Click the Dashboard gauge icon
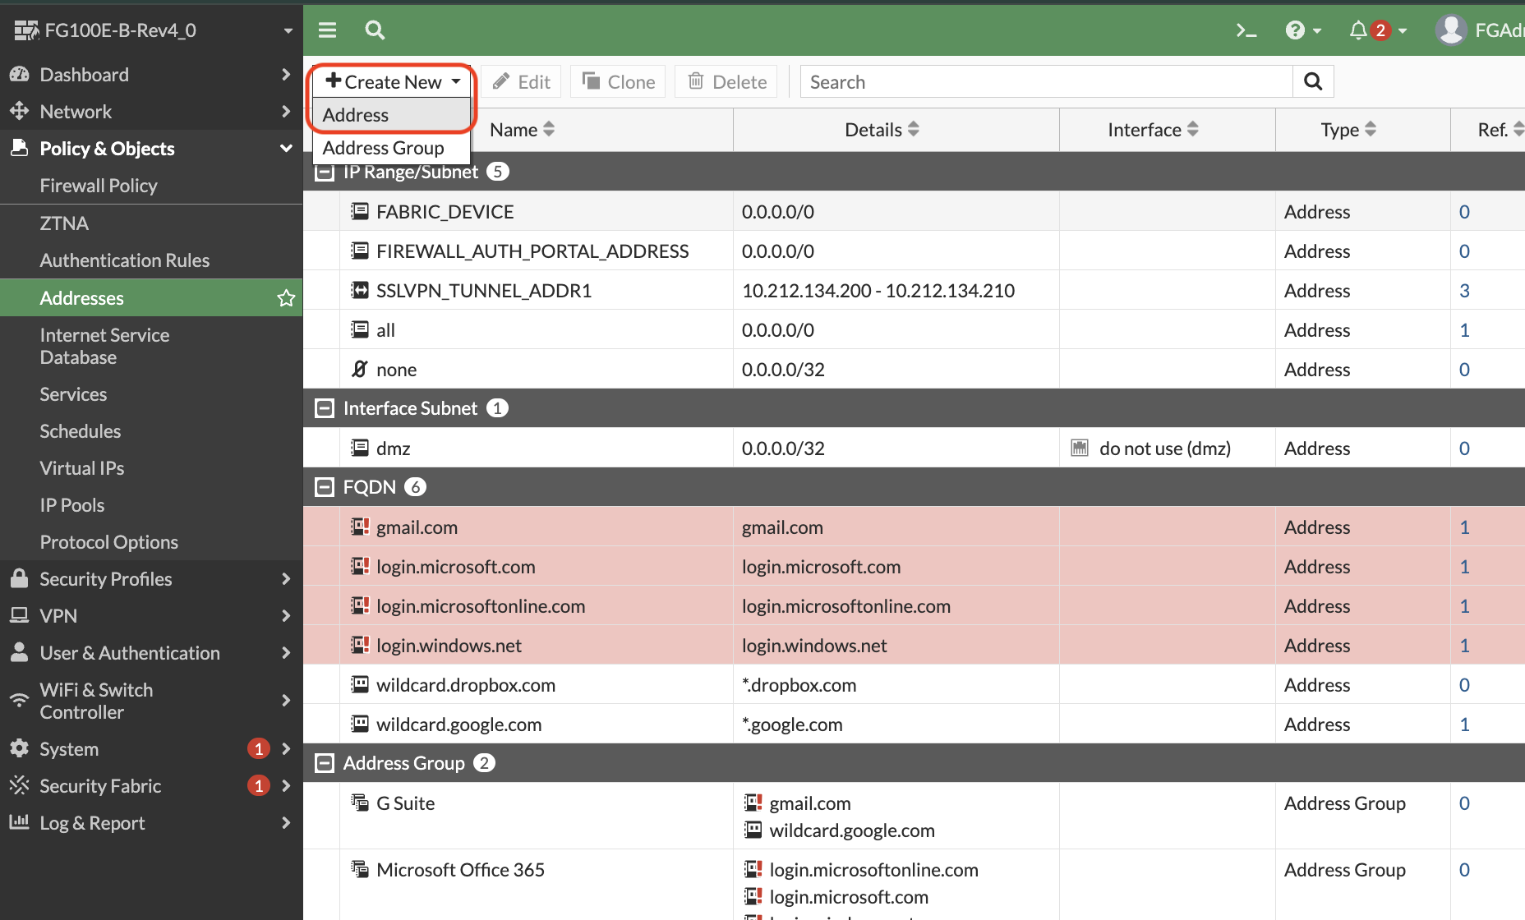 click(20, 74)
